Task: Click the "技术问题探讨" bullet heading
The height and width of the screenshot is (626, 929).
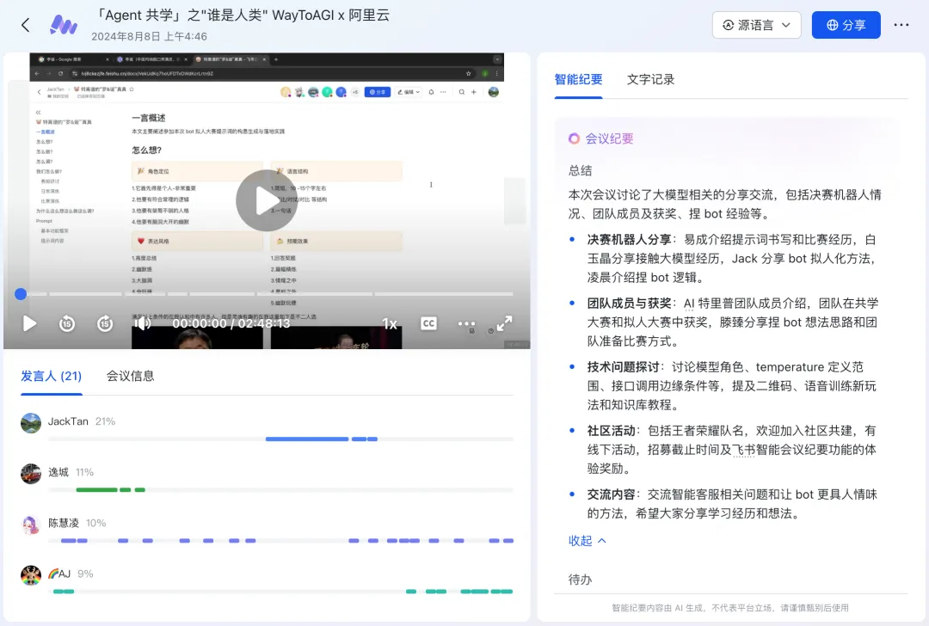Action: tap(623, 367)
